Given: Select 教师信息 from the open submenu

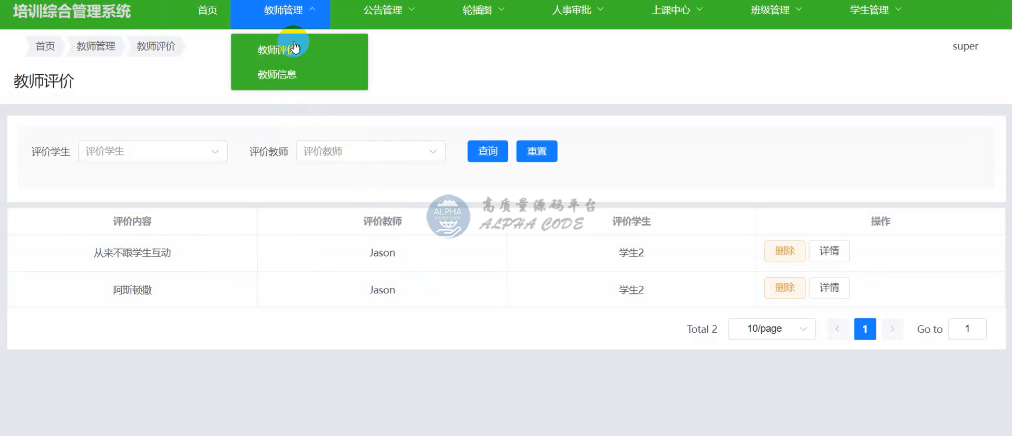Looking at the screenshot, I should coord(277,75).
